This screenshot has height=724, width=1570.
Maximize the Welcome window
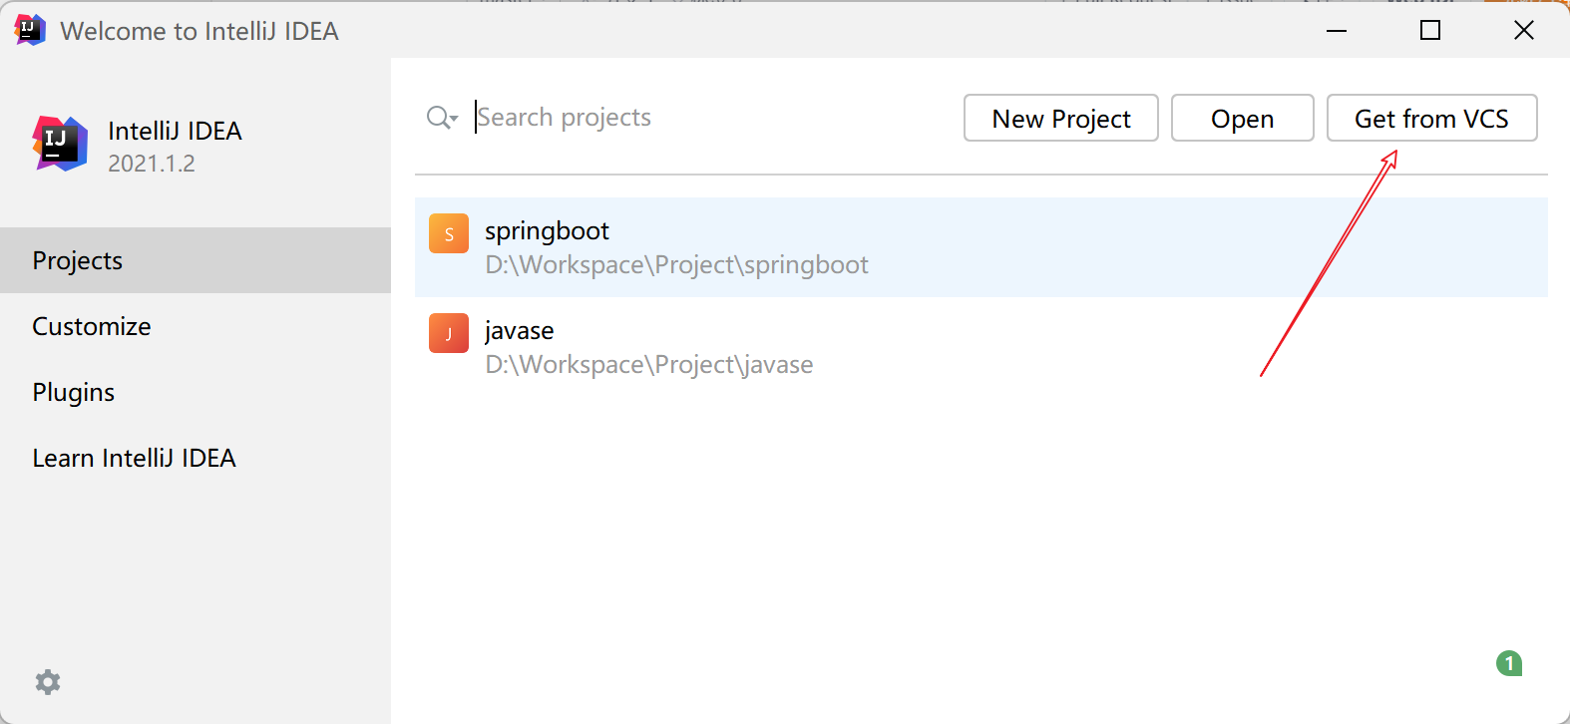[x=1430, y=31]
